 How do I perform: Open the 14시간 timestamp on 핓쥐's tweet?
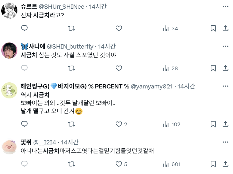[70, 142]
